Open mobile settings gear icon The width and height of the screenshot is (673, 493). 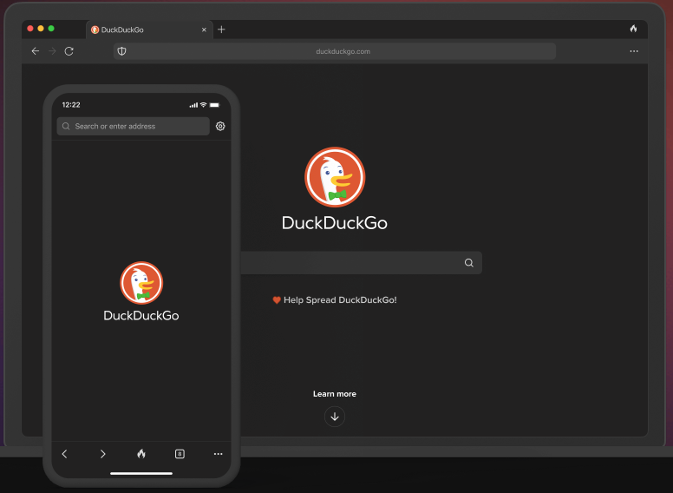point(220,127)
